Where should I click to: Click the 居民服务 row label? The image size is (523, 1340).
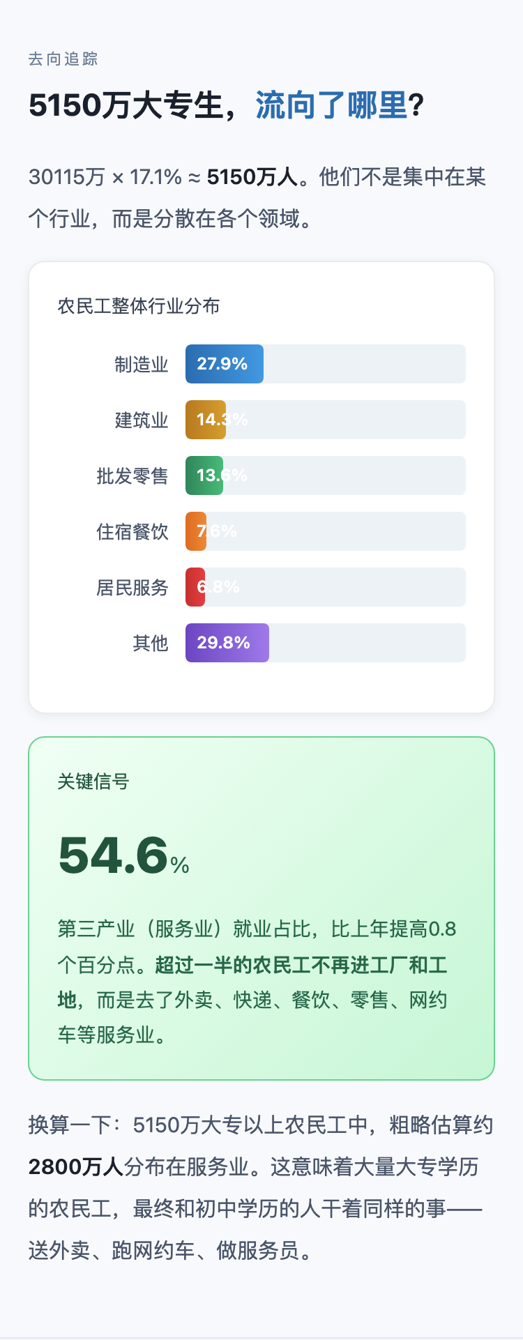pos(132,588)
